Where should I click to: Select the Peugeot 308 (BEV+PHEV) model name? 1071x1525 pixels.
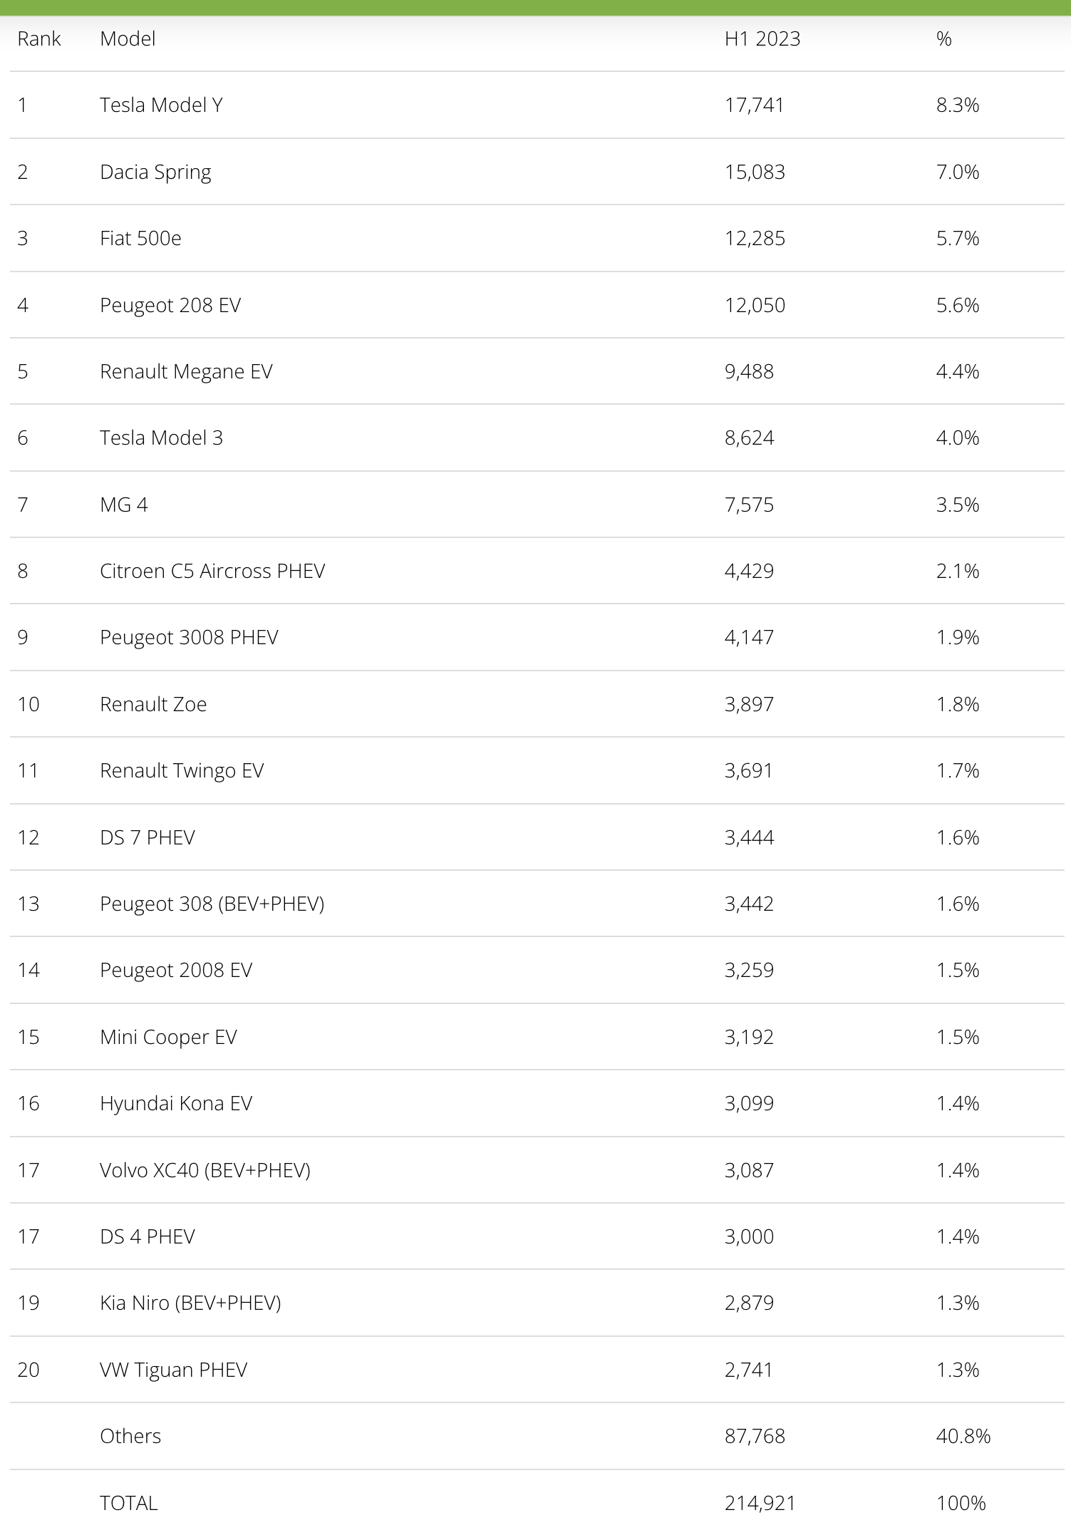point(212,904)
